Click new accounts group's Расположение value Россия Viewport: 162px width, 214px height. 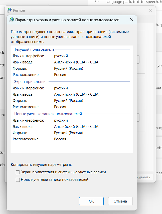click(x=60, y=139)
